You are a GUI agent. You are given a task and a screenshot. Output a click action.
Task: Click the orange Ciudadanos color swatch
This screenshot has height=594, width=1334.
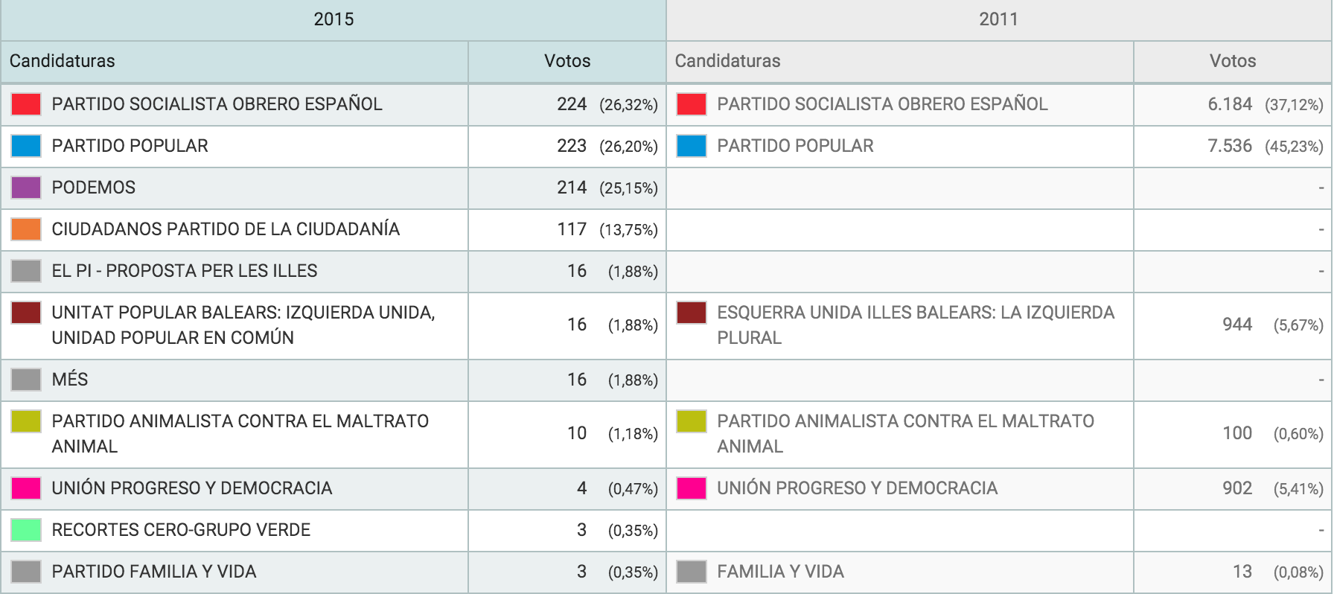pos(26,229)
